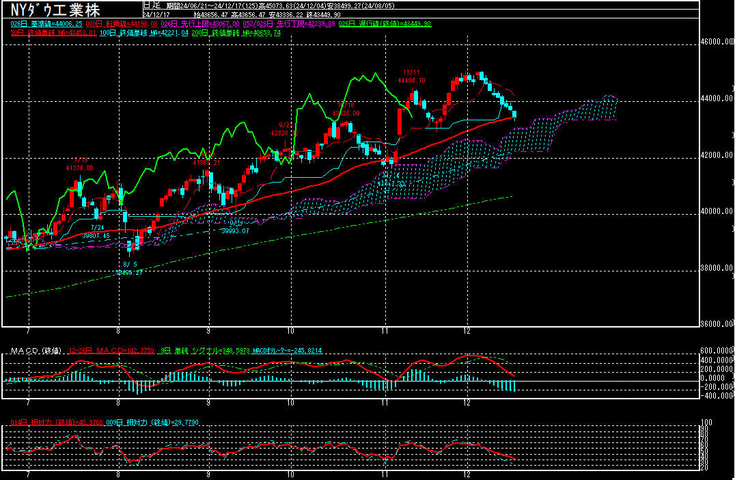This screenshot has height=480, width=735.
Task: Click the period high value 高45073.63(24/12/04)
Action: point(292,6)
